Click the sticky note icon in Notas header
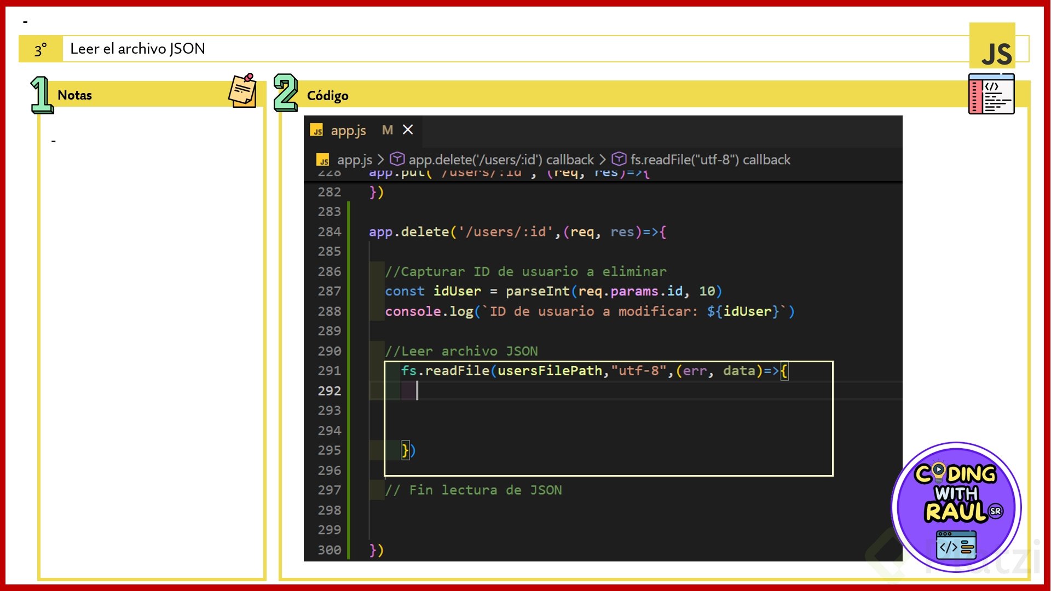 pyautogui.click(x=243, y=90)
